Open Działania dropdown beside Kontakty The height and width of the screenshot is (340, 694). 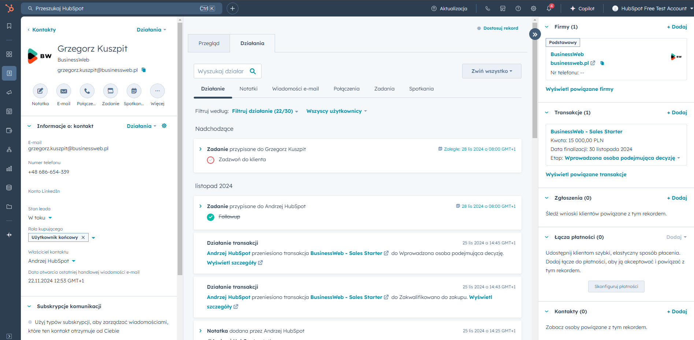tap(151, 30)
